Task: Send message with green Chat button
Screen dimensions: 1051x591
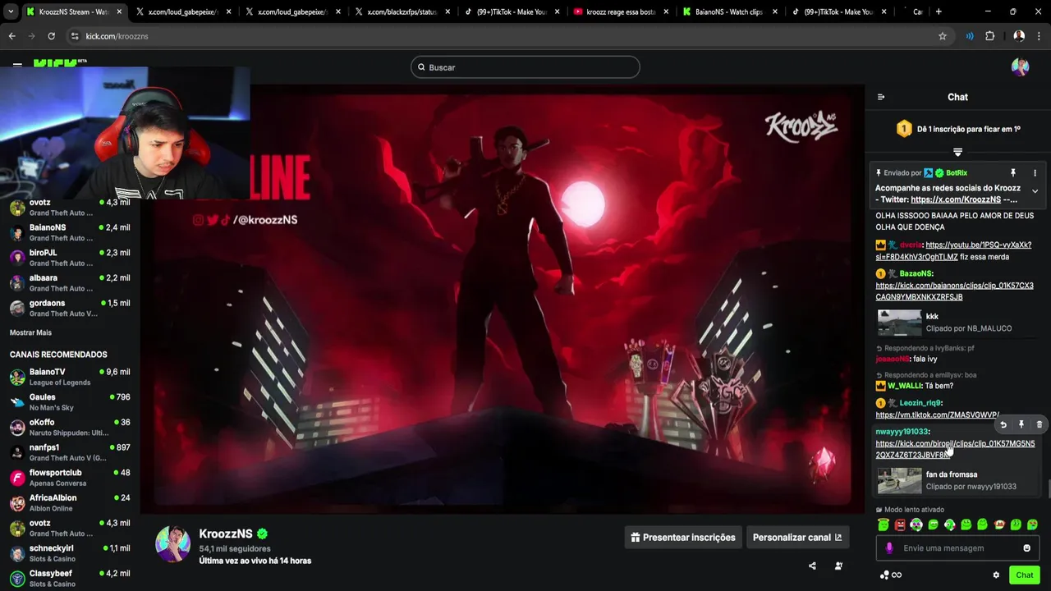Action: pyautogui.click(x=1025, y=575)
